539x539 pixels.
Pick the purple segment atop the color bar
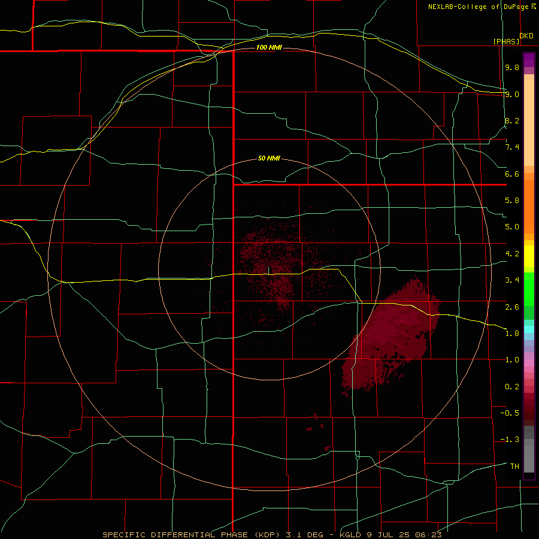click(529, 60)
